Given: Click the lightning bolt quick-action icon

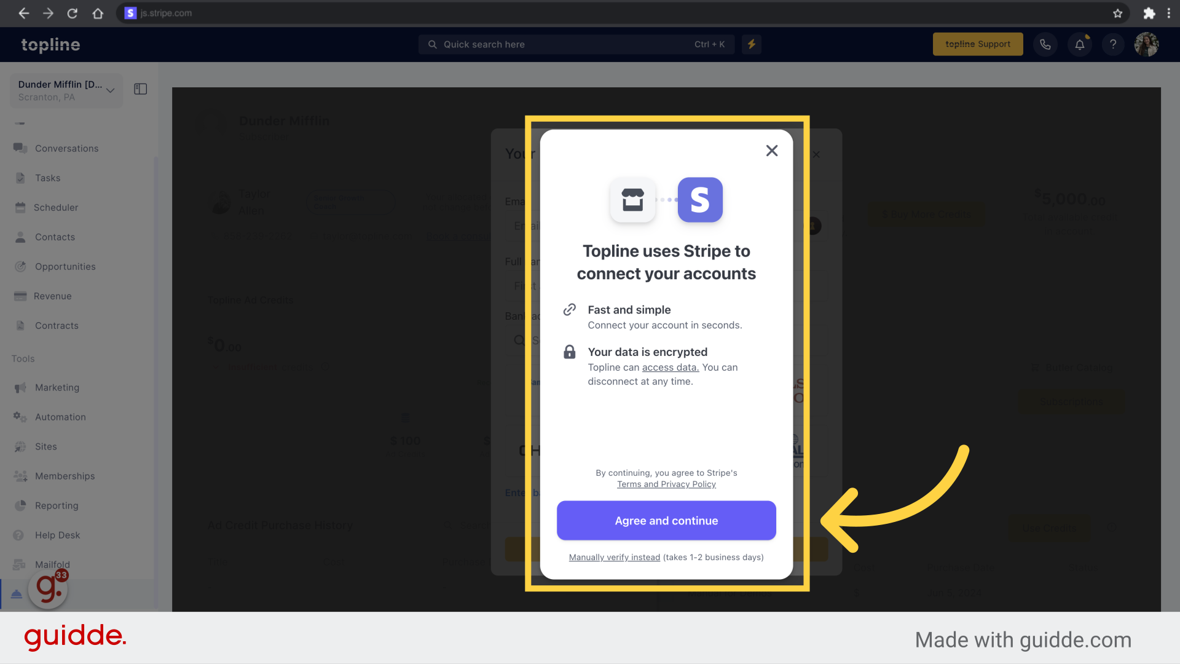Looking at the screenshot, I should (x=751, y=45).
